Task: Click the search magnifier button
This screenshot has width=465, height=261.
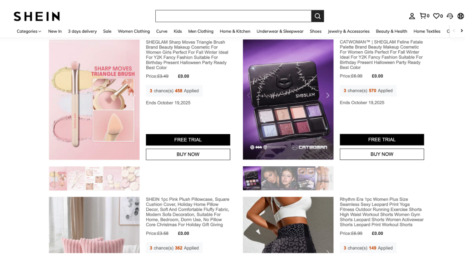Action: (317, 16)
